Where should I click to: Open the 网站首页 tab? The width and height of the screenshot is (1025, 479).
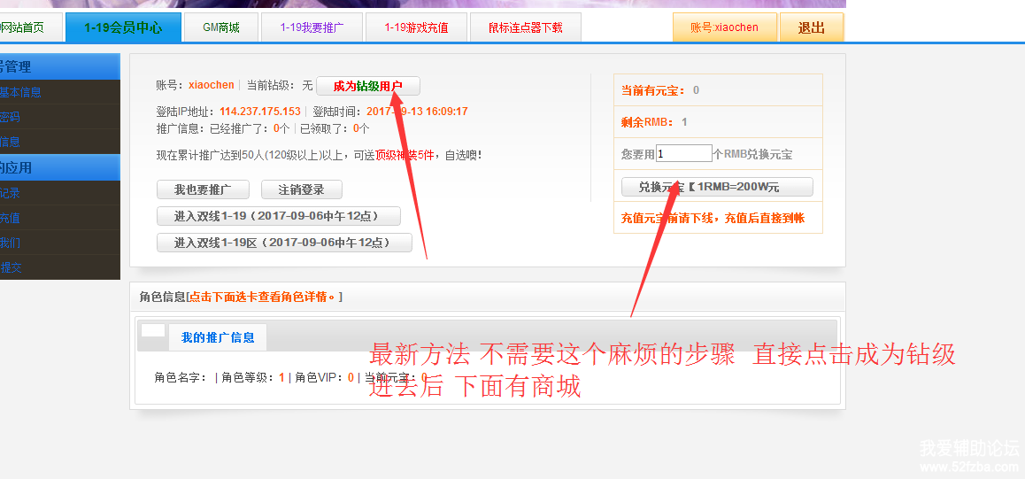point(31,27)
